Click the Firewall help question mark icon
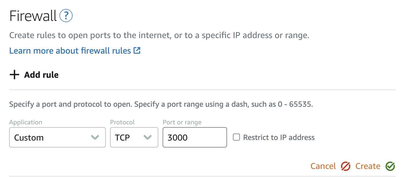Image resolution: width=402 pixels, height=177 pixels. click(66, 16)
